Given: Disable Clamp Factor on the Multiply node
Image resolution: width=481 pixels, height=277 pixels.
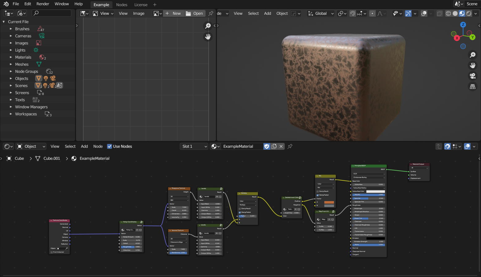Looking at the screenshot, I should (240, 212).
